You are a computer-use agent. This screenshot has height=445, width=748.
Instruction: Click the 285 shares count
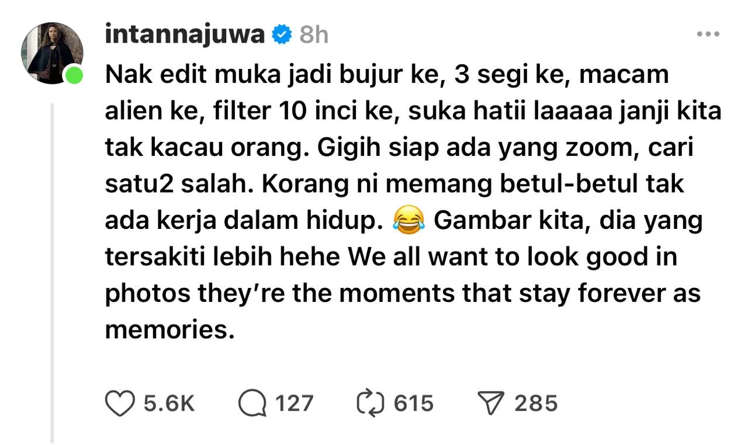536,404
